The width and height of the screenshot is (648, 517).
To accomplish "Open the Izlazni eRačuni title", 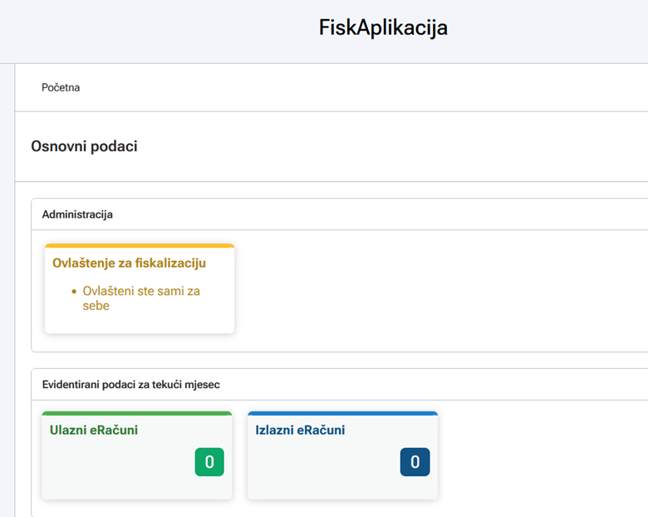I will [300, 430].
